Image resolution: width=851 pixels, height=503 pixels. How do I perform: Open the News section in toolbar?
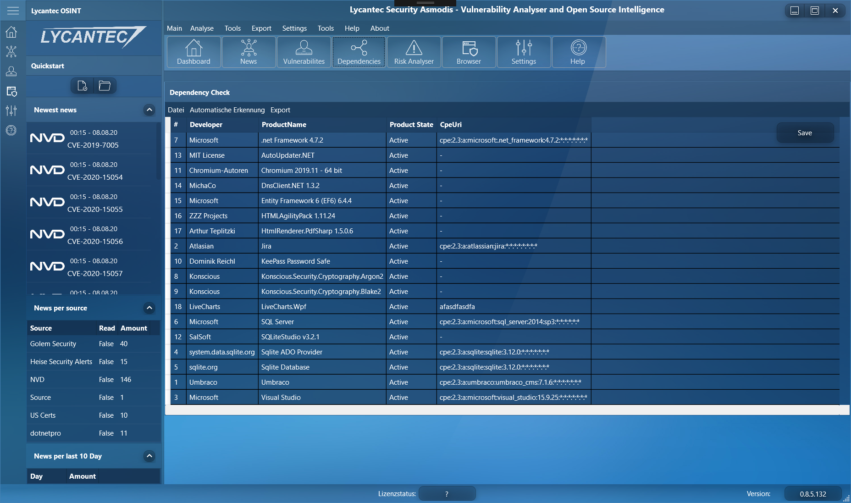coord(249,52)
